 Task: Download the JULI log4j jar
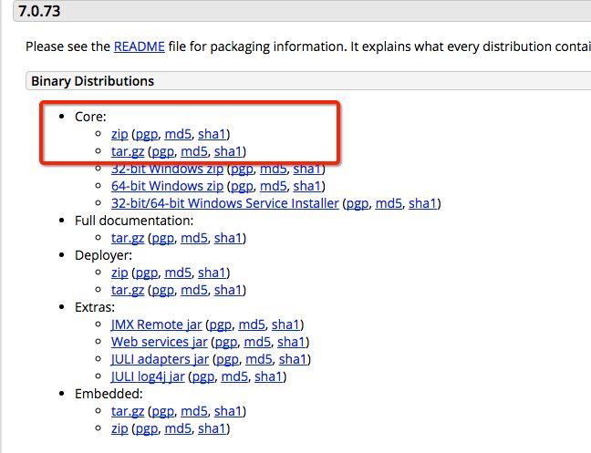pos(148,376)
